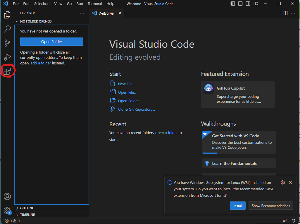Click Clone Git Repository... link
This screenshot has width=300, height=224.
click(136, 109)
